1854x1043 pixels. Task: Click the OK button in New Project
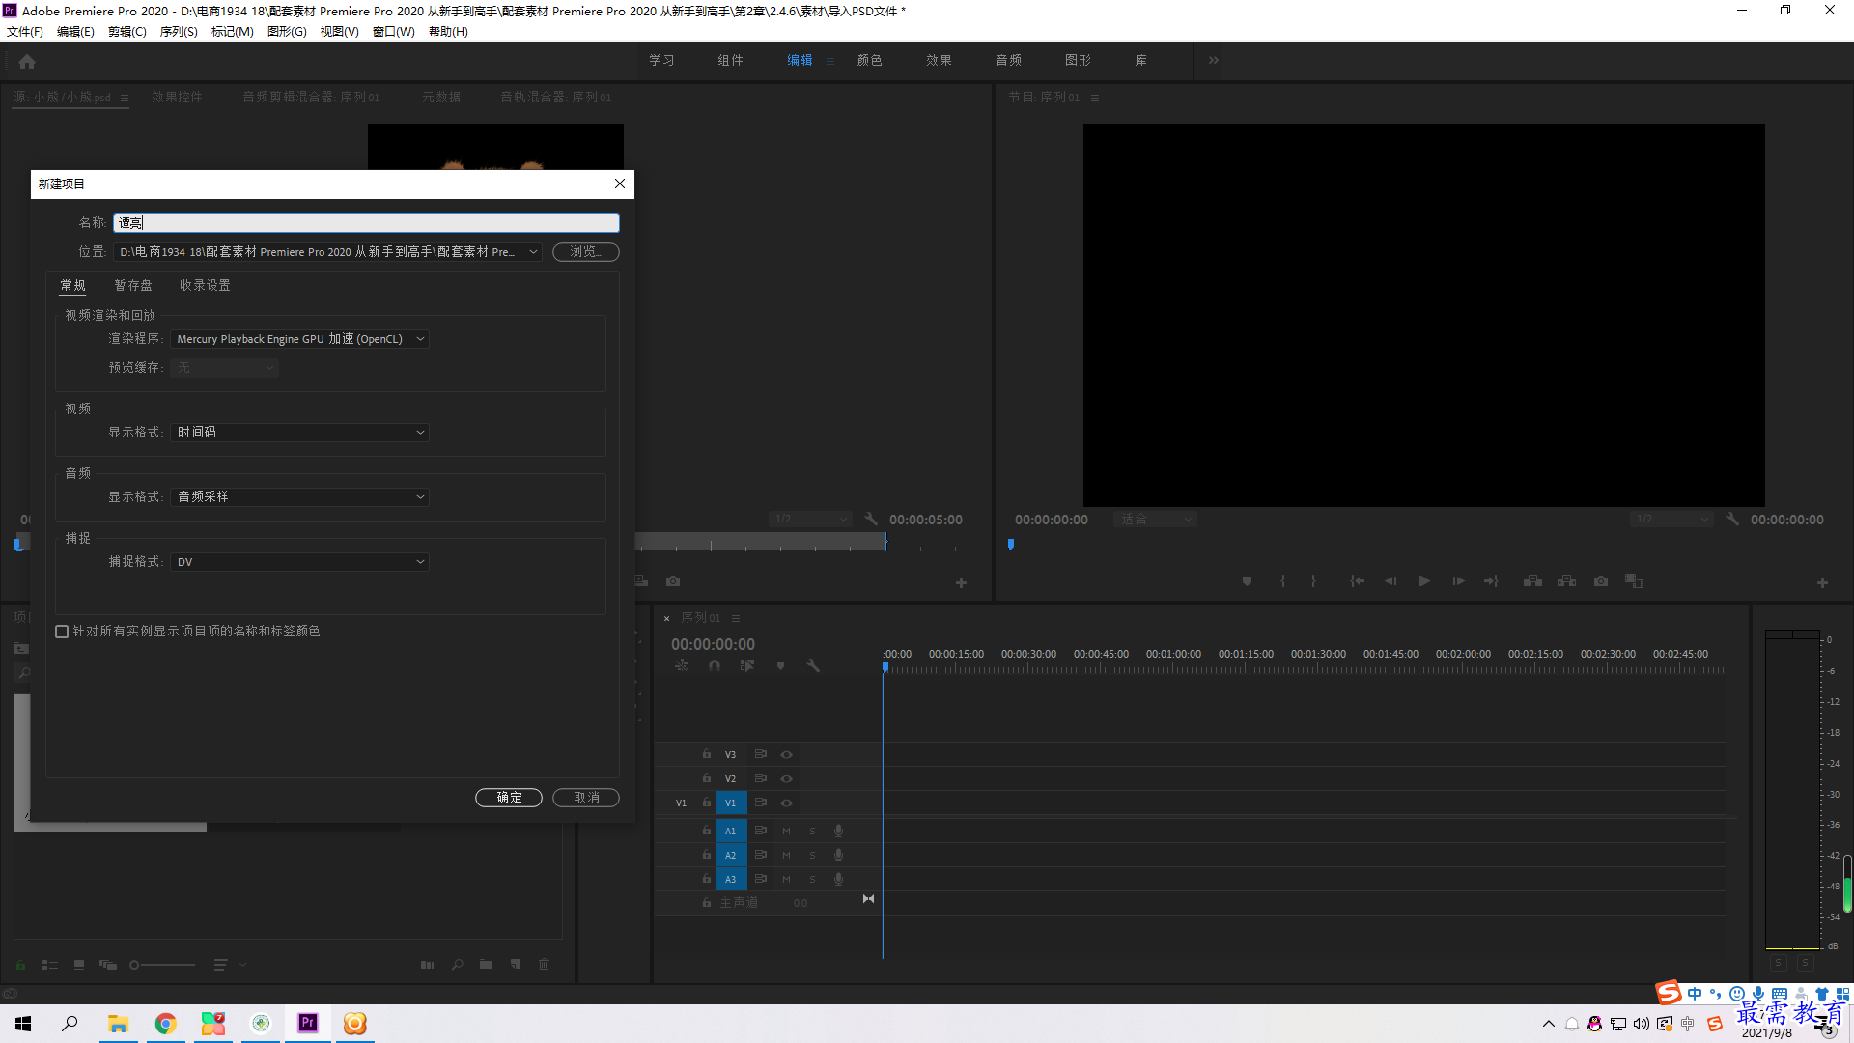point(509,798)
